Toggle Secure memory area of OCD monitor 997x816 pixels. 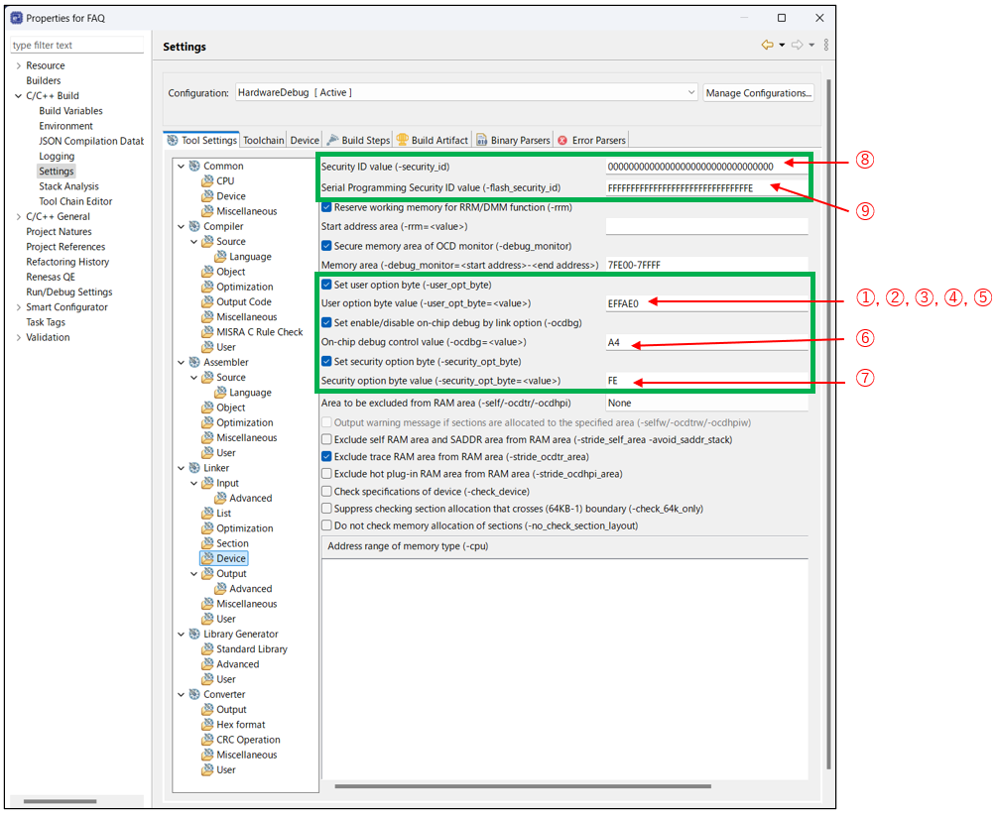(326, 246)
